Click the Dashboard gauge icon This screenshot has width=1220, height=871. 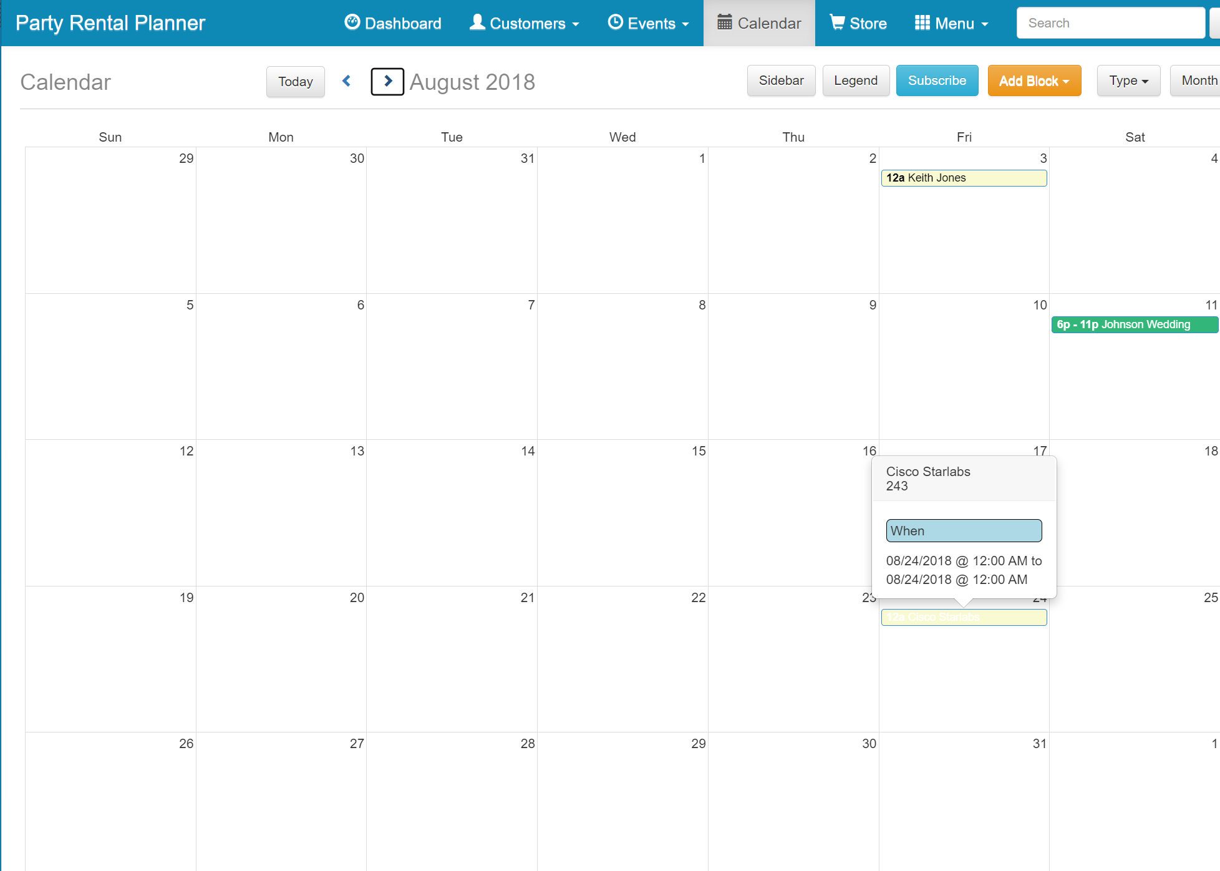352,22
